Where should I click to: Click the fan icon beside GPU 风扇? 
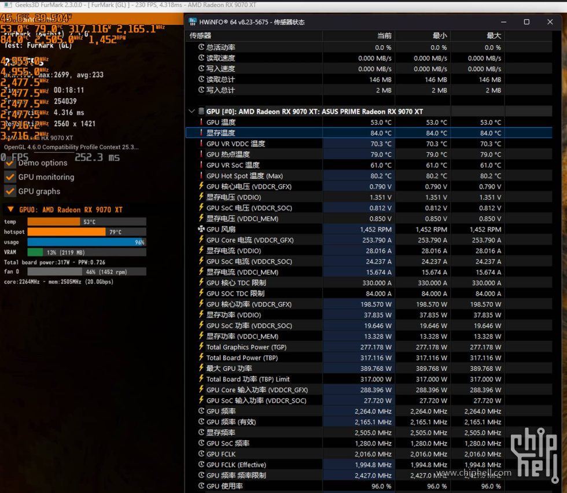point(201,229)
